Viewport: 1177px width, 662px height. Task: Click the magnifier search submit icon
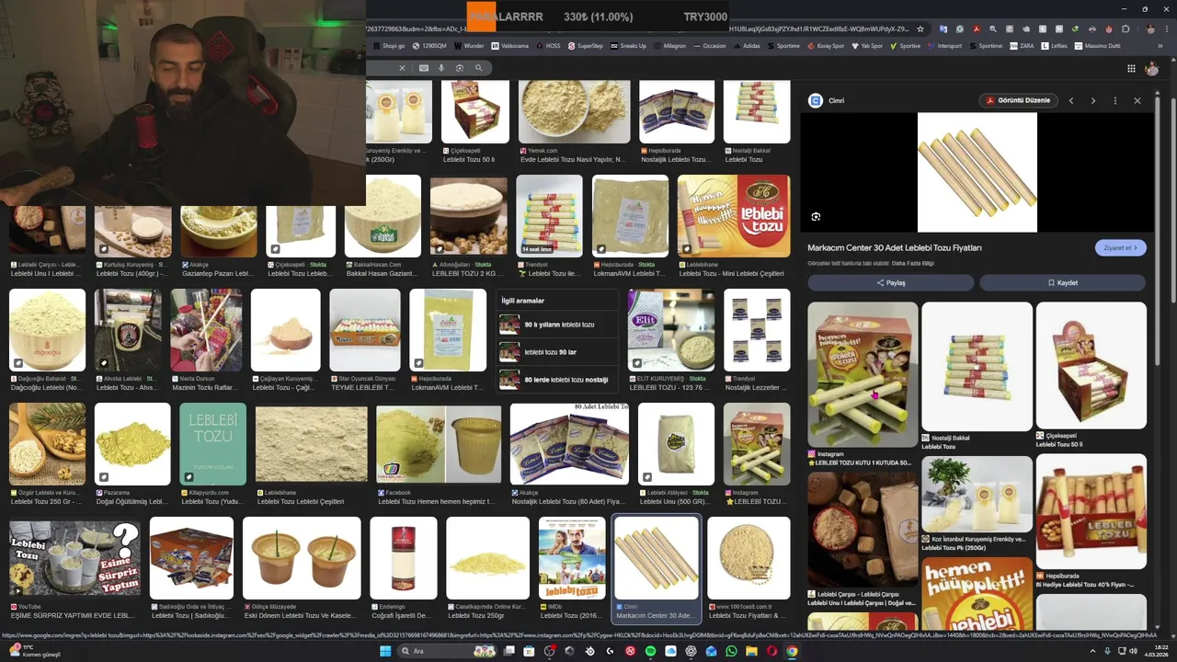pyautogui.click(x=478, y=68)
